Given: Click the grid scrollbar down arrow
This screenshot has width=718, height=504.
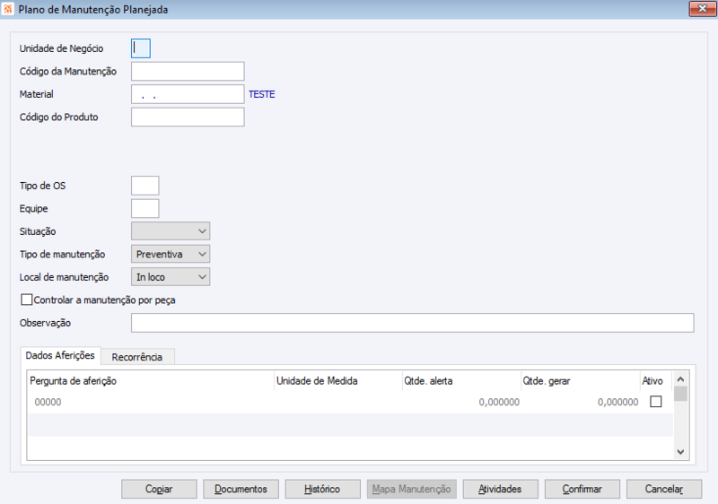Looking at the screenshot, I should [680, 452].
